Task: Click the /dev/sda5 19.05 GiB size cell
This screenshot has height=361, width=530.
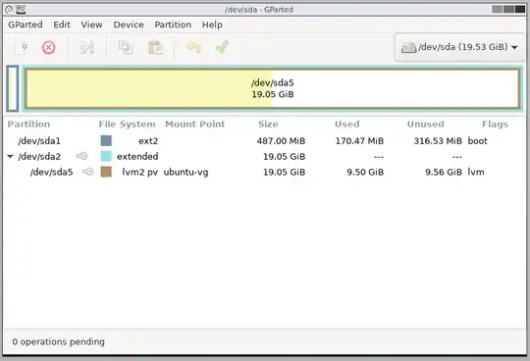Action: point(285,173)
